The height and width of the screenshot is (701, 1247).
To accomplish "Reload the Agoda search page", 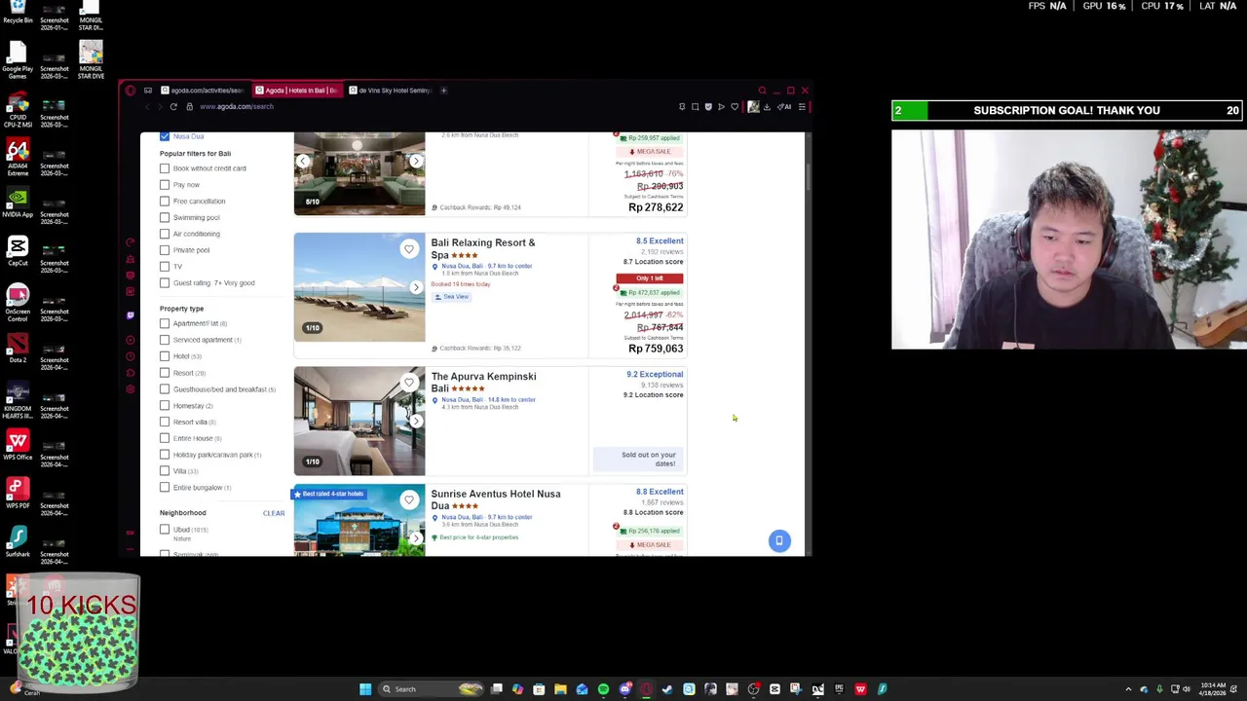I will coord(173,107).
